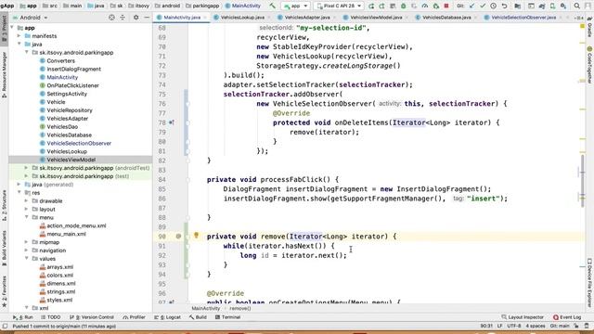Image resolution: width=594 pixels, height=334 pixels.
Task: Click the 4 spaces indent setting
Action: [536, 326]
